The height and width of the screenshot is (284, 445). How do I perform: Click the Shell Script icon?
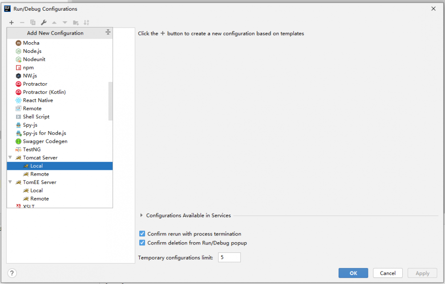pos(18,117)
